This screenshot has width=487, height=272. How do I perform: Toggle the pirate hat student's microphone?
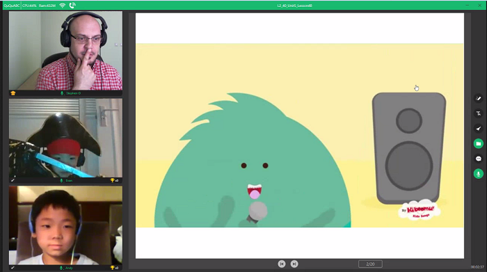[x=61, y=180]
